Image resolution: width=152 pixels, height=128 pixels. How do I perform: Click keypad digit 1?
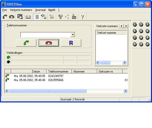tap(135, 24)
